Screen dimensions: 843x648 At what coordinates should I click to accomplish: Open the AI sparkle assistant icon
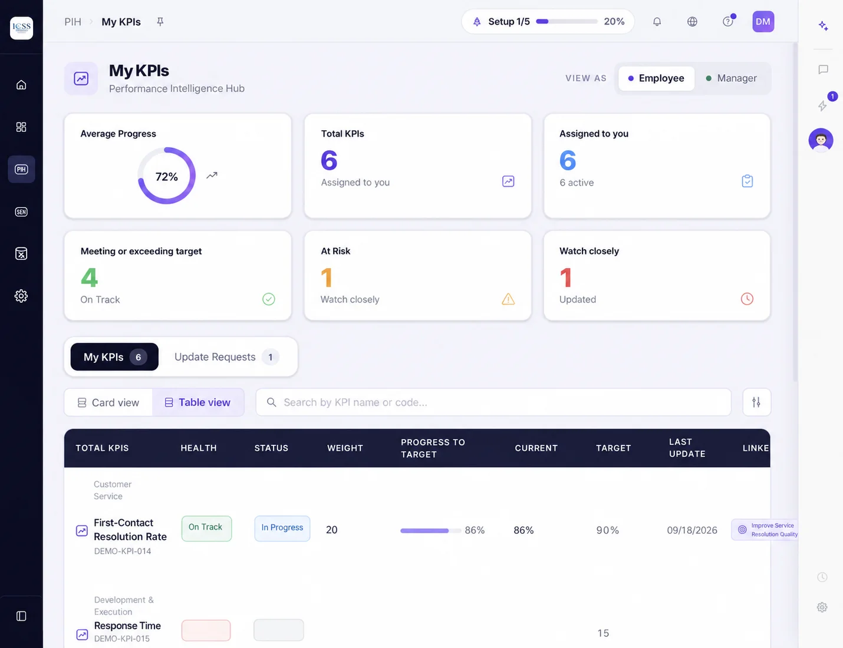click(823, 25)
